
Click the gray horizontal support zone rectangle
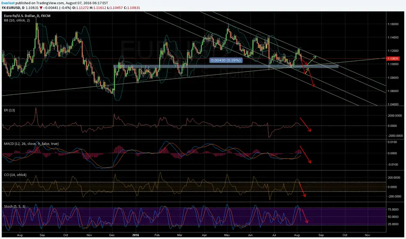pyautogui.click(x=226, y=66)
